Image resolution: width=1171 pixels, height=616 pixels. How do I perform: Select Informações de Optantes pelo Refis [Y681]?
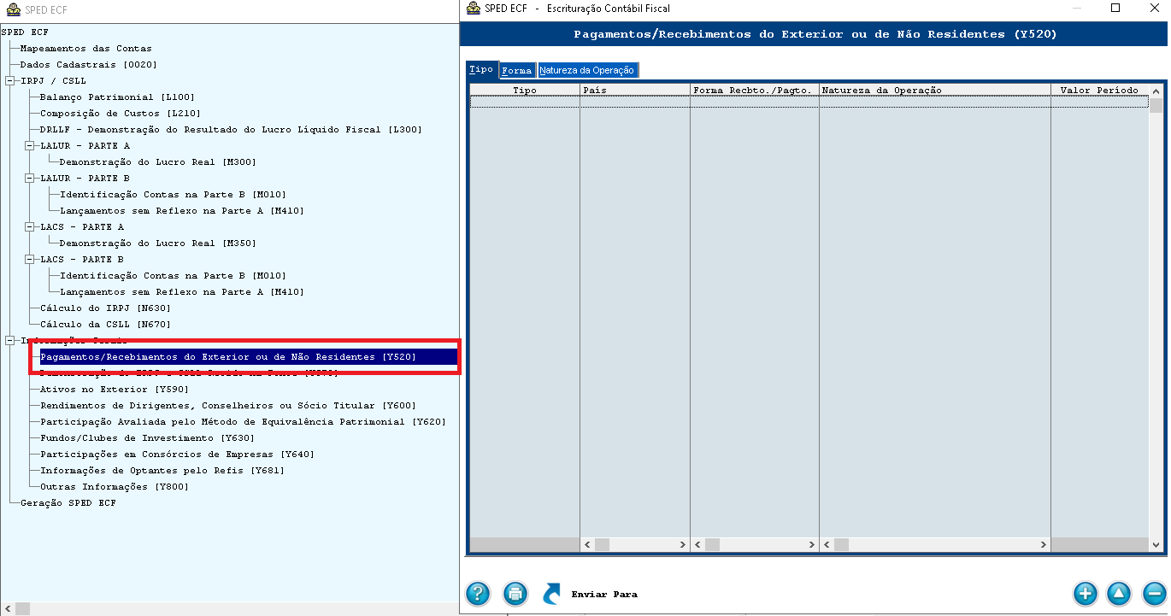(x=162, y=471)
